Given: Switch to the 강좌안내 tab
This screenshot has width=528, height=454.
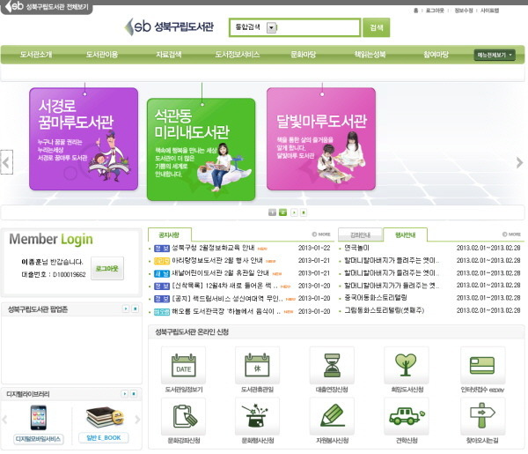Looking at the screenshot, I should pyautogui.click(x=360, y=235).
